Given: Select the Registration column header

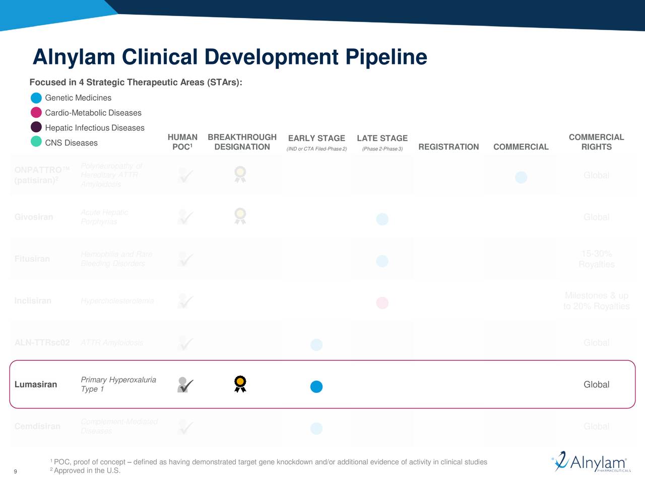Looking at the screenshot, I should [x=448, y=146].
